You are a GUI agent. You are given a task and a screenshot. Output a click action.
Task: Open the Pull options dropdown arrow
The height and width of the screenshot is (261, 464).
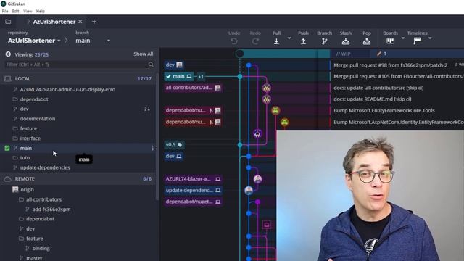click(x=289, y=38)
